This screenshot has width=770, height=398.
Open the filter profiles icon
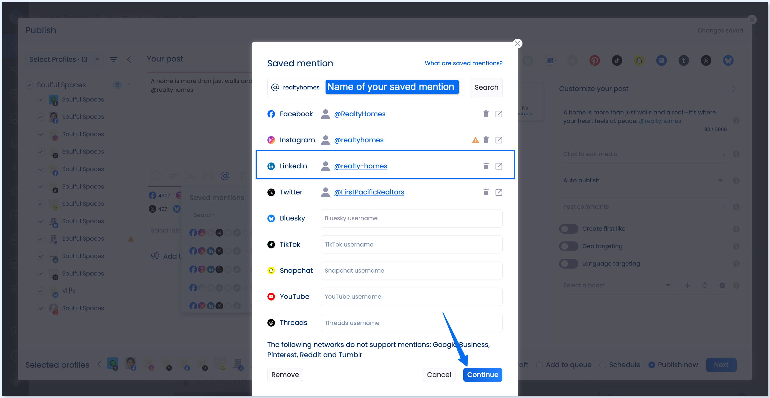coord(113,59)
